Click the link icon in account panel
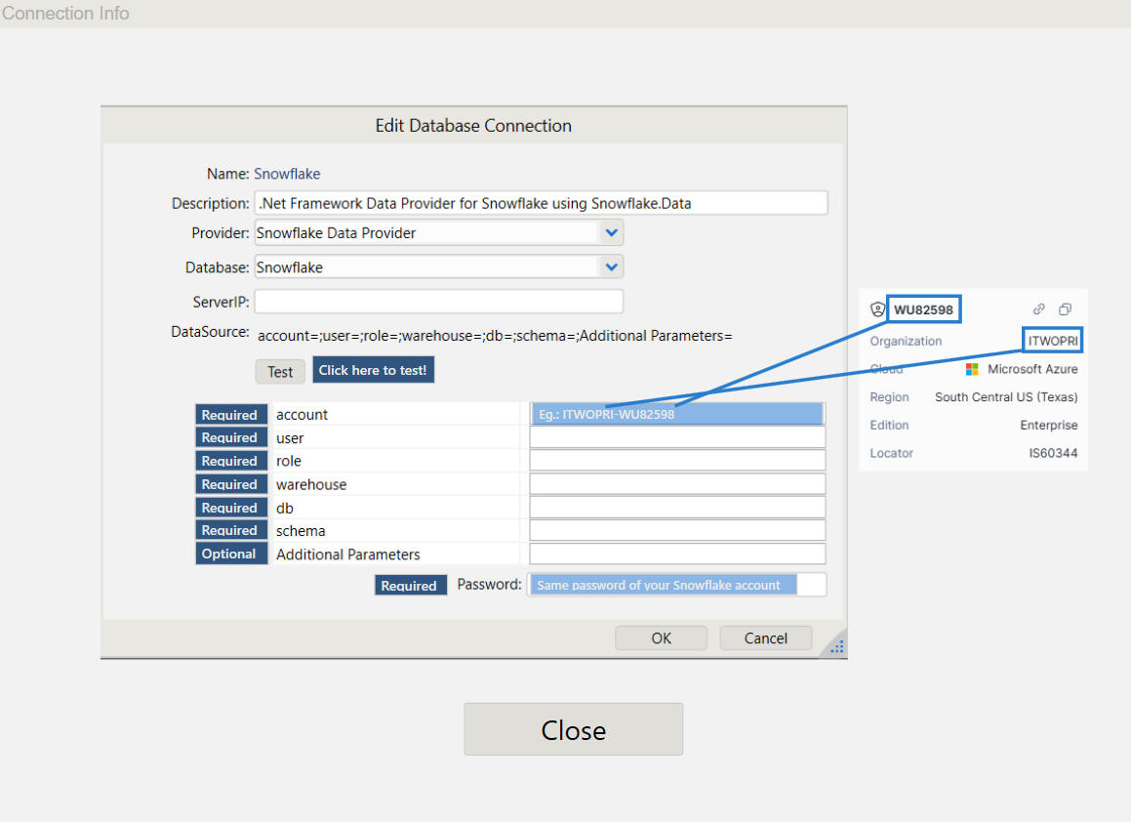Viewport: 1131px width, 822px height. [x=1039, y=308]
